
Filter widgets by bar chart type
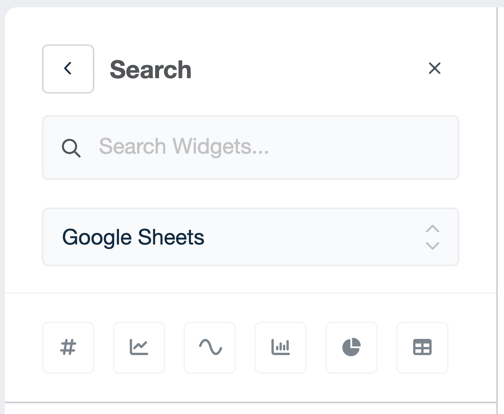[x=281, y=347]
